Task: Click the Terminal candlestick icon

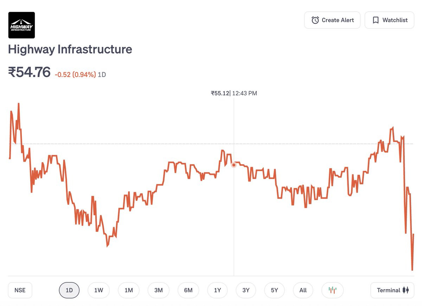Action: pyautogui.click(x=405, y=290)
